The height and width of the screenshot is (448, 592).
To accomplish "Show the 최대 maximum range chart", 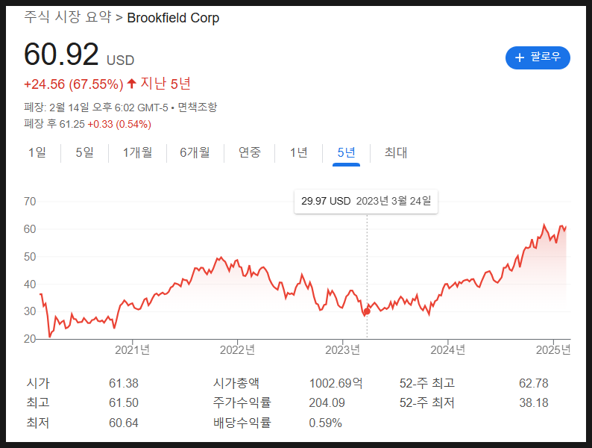I will (396, 152).
